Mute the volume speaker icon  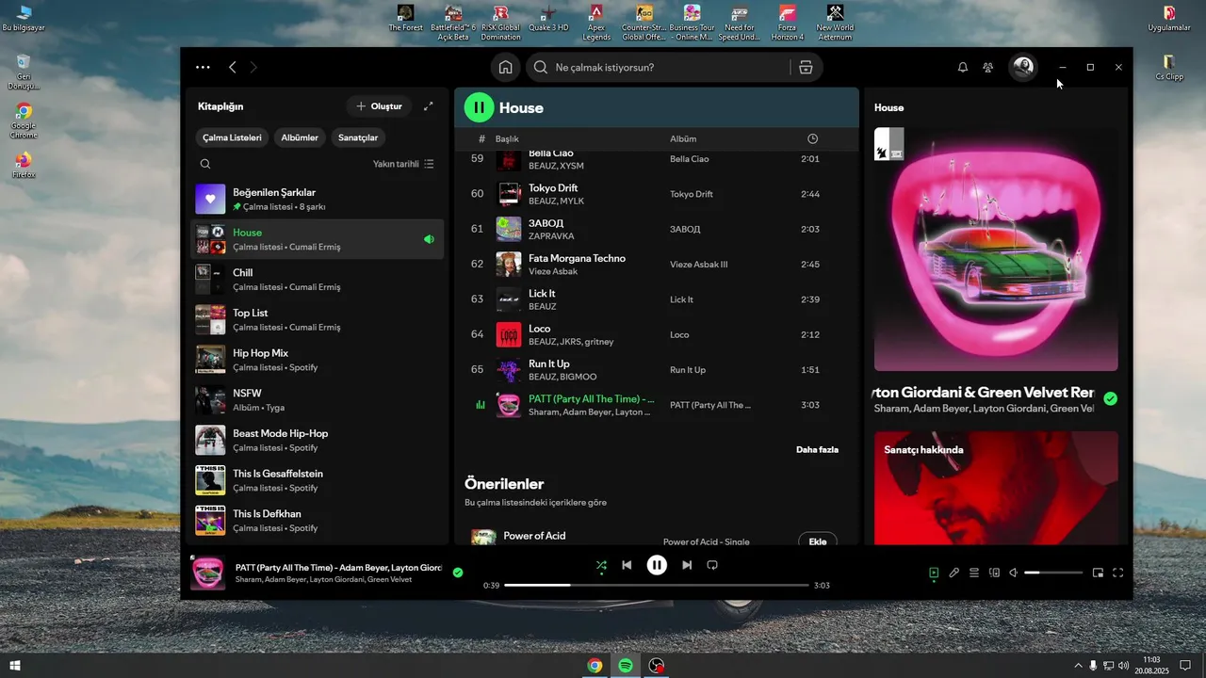coord(1014,573)
